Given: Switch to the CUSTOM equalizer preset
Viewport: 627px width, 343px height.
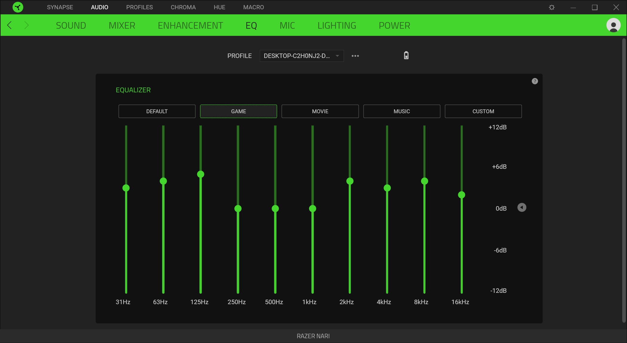Looking at the screenshot, I should click(x=483, y=111).
